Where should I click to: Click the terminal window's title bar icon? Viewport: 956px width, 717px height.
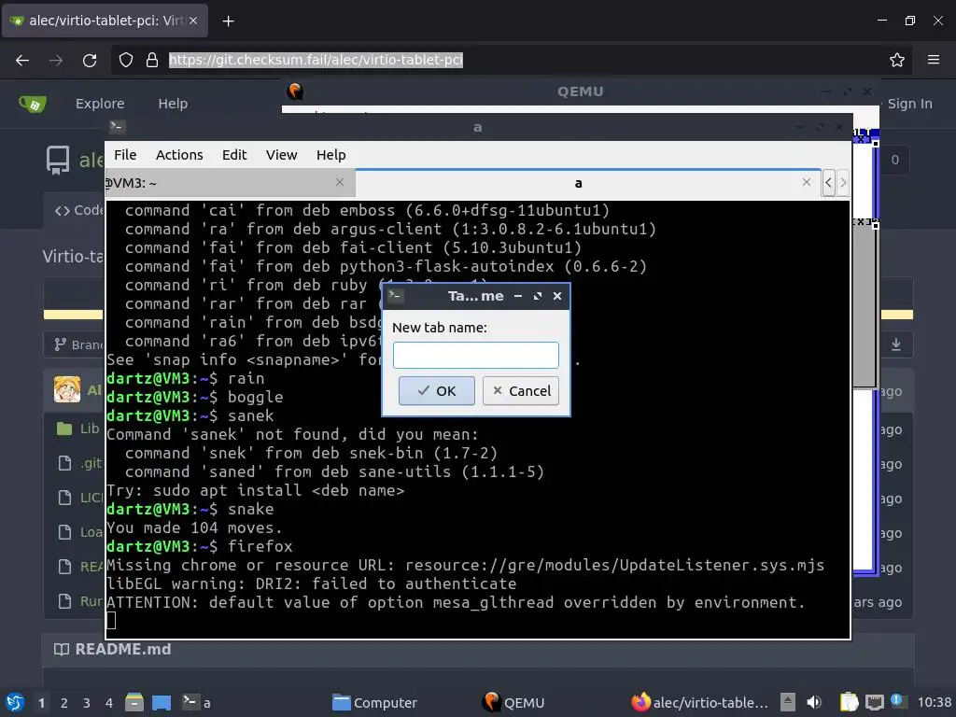tap(117, 127)
